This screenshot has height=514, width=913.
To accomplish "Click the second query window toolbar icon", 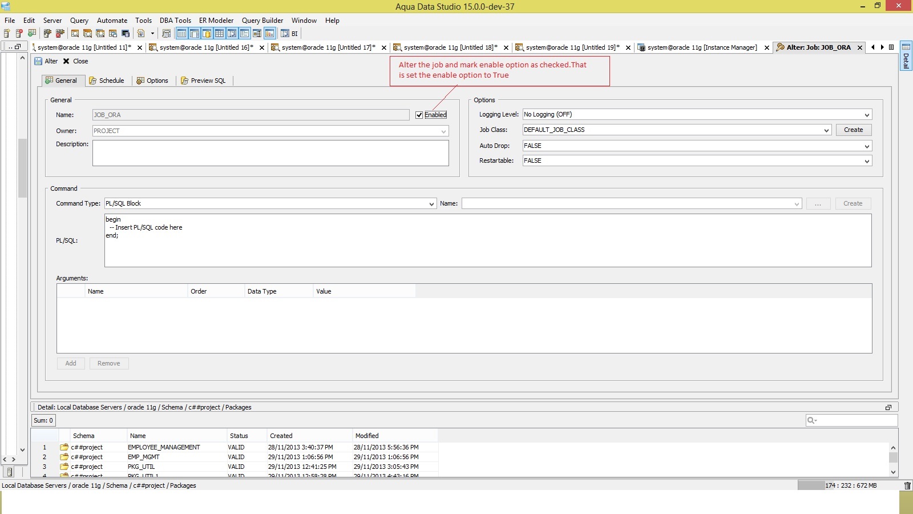I will coord(88,34).
